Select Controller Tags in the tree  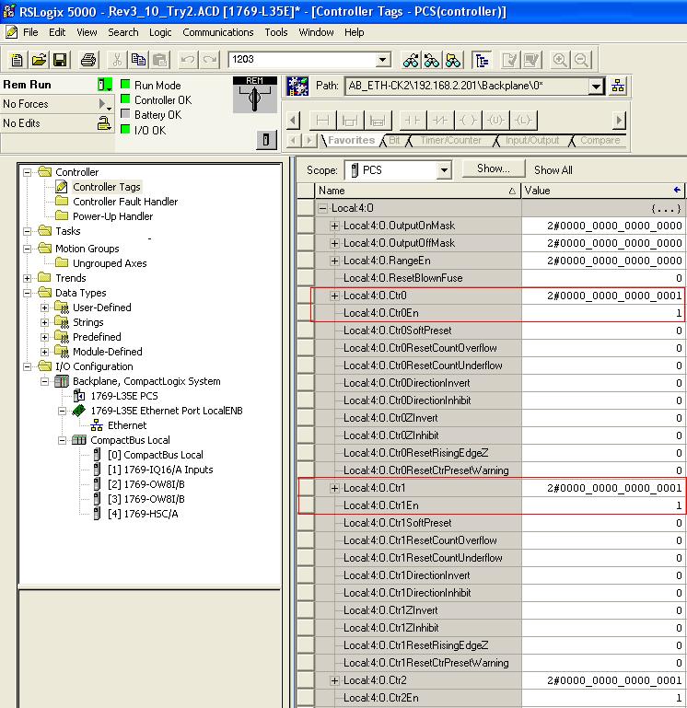tap(107, 187)
